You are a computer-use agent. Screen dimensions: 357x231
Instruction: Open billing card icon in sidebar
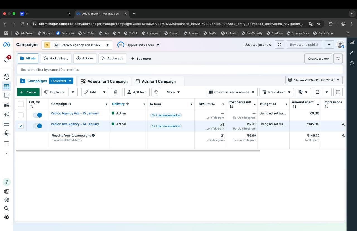point(7,124)
